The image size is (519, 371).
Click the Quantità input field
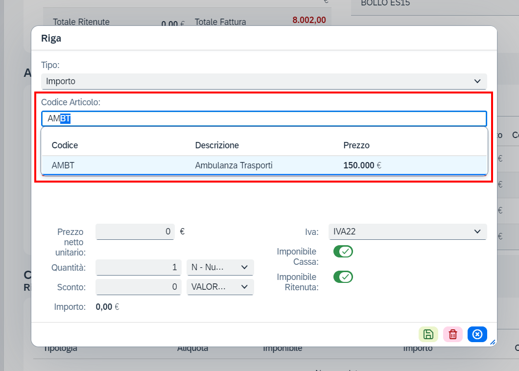coord(139,267)
